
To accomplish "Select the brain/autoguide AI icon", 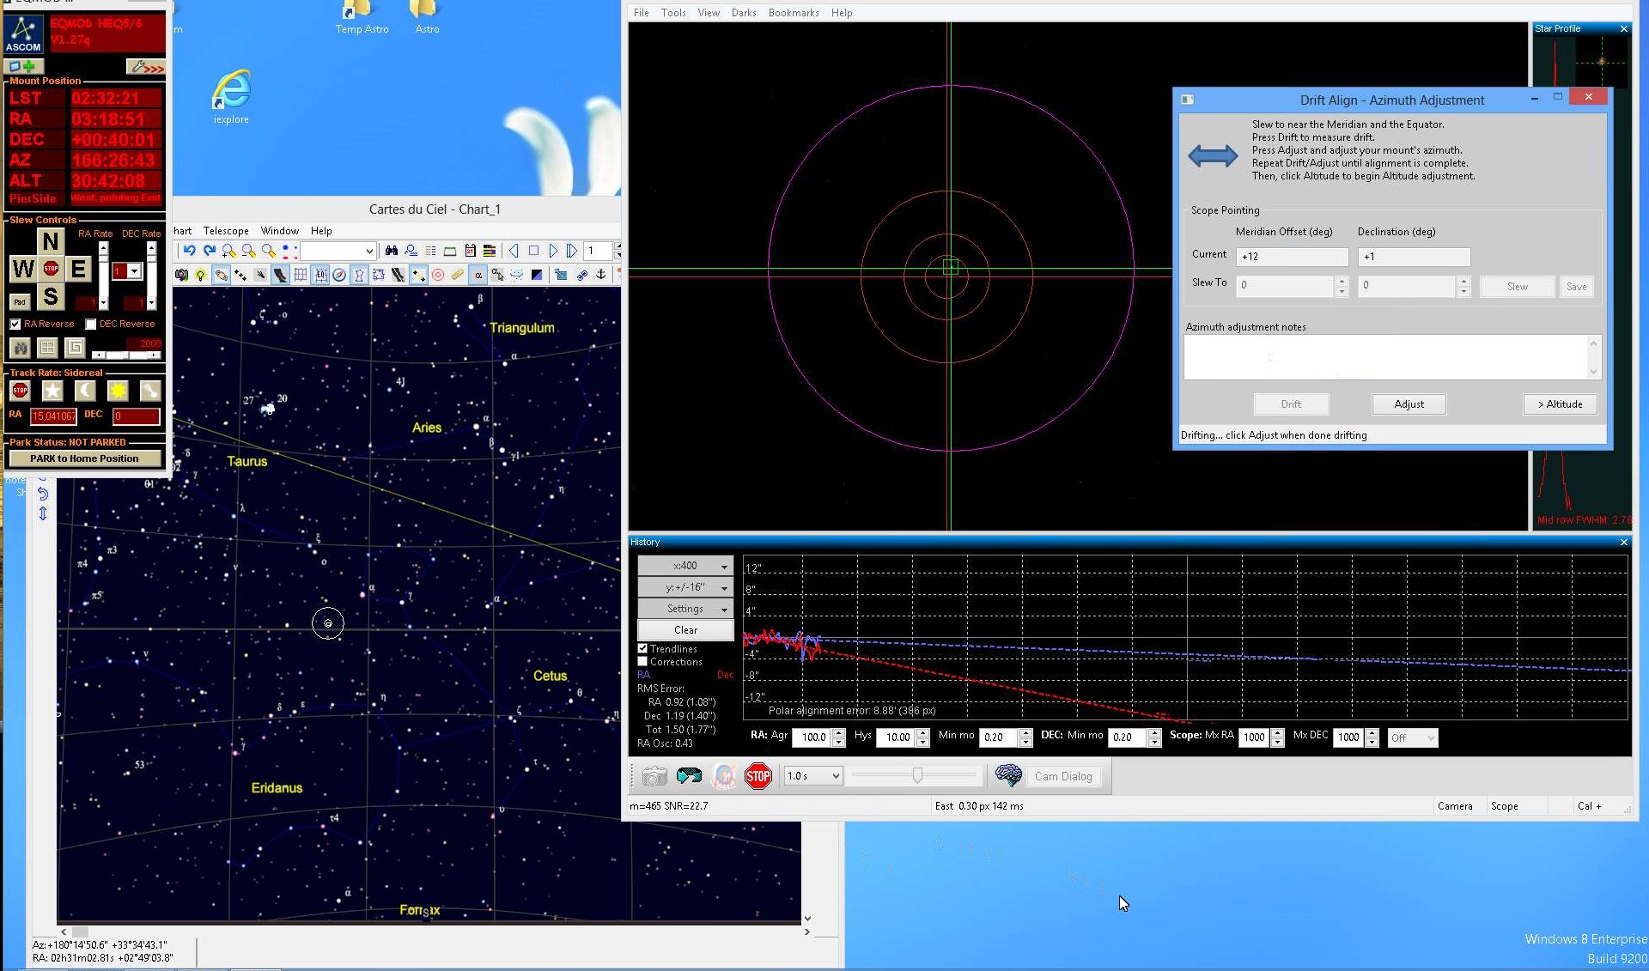I will pos(1005,774).
